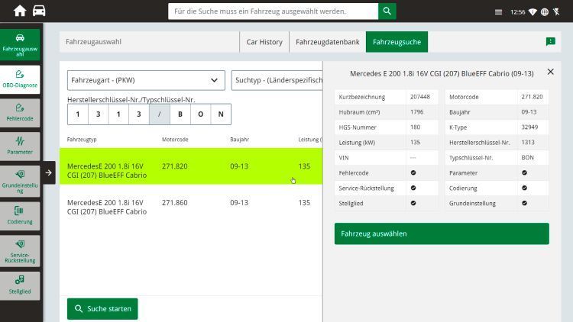The image size is (573, 322).
Task: Click the top search input field
Action: click(273, 11)
